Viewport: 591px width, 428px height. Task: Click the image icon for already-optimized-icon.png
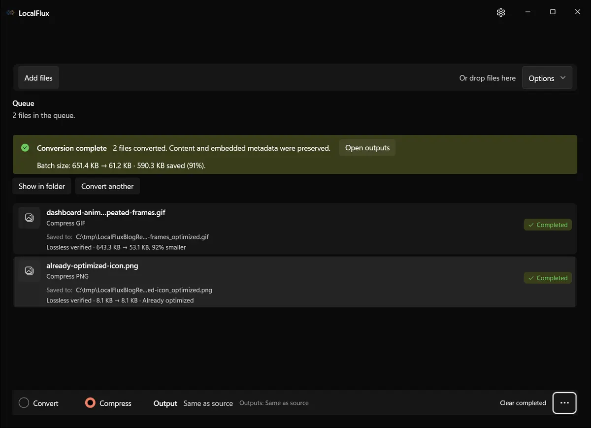(29, 270)
